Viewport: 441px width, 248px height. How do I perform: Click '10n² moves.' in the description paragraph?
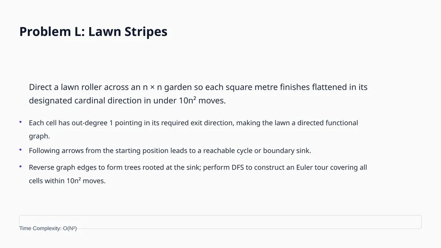(202, 100)
